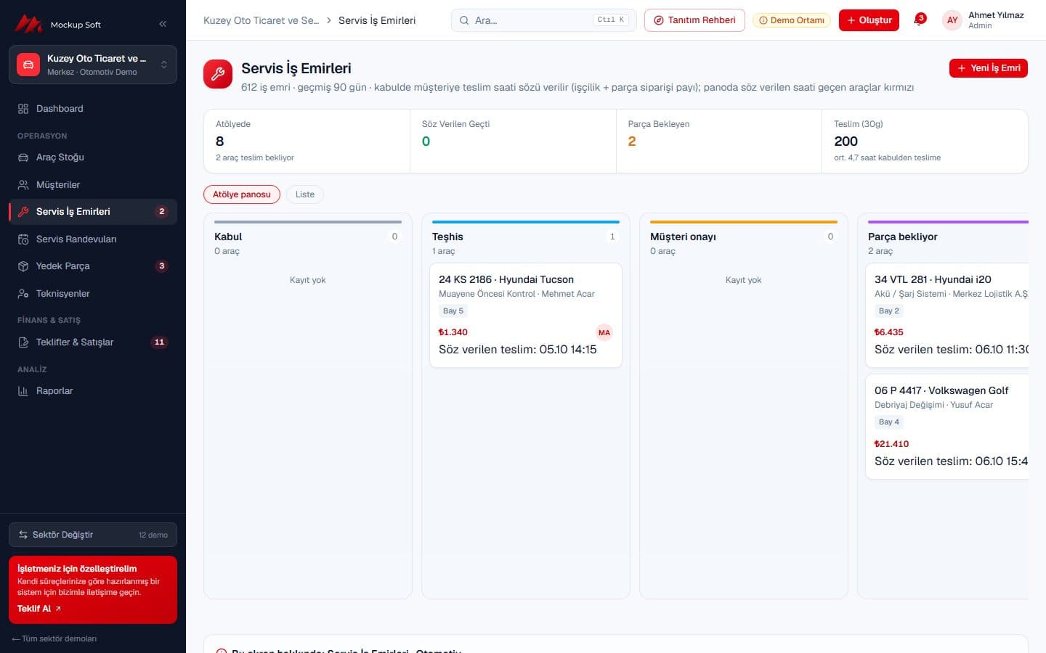Screen dimensions: 1046x653
Task: Click the AY user avatar
Action: 952,20
